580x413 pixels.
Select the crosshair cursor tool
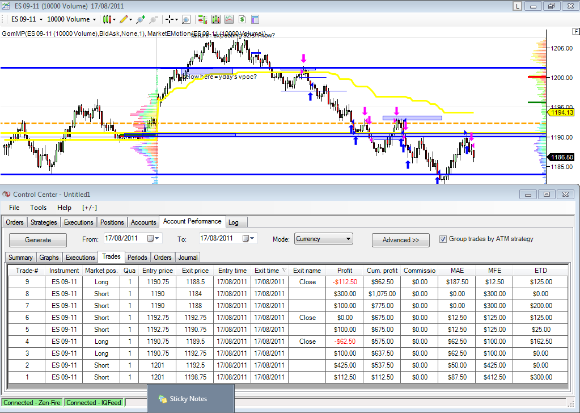point(170,19)
